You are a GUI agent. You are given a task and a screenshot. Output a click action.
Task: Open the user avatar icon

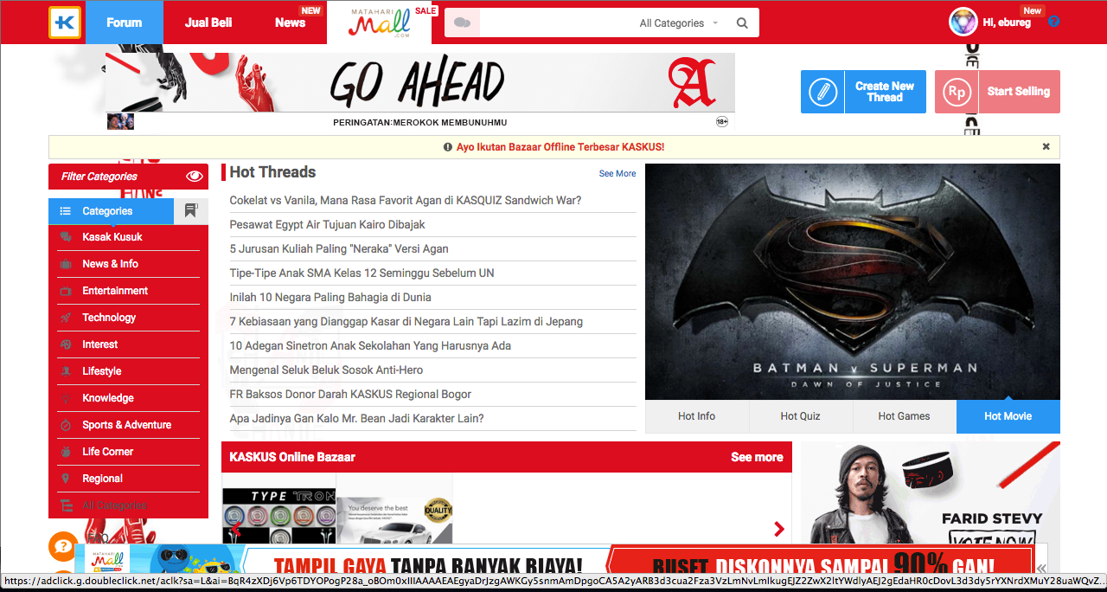(963, 23)
